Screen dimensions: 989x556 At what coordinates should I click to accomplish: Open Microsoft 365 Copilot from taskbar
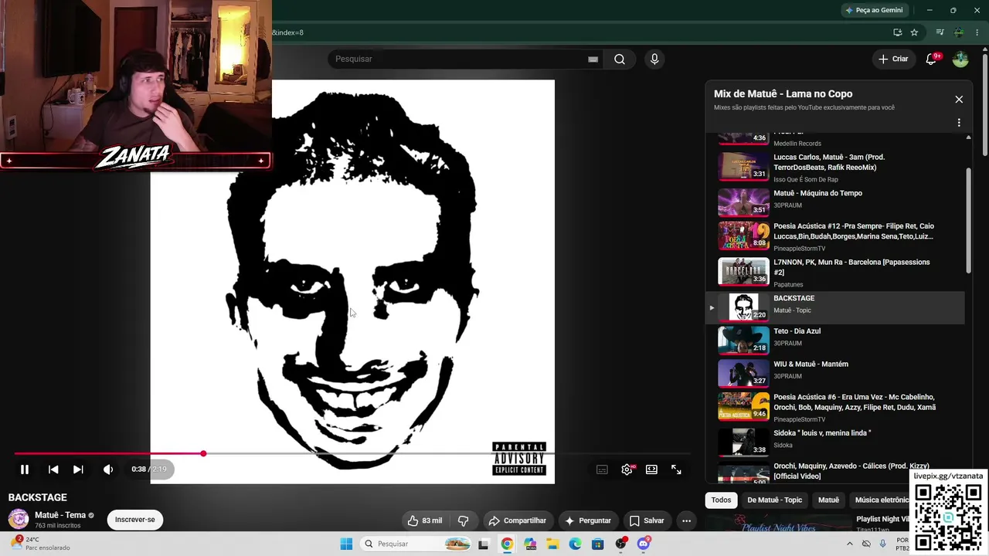530,544
